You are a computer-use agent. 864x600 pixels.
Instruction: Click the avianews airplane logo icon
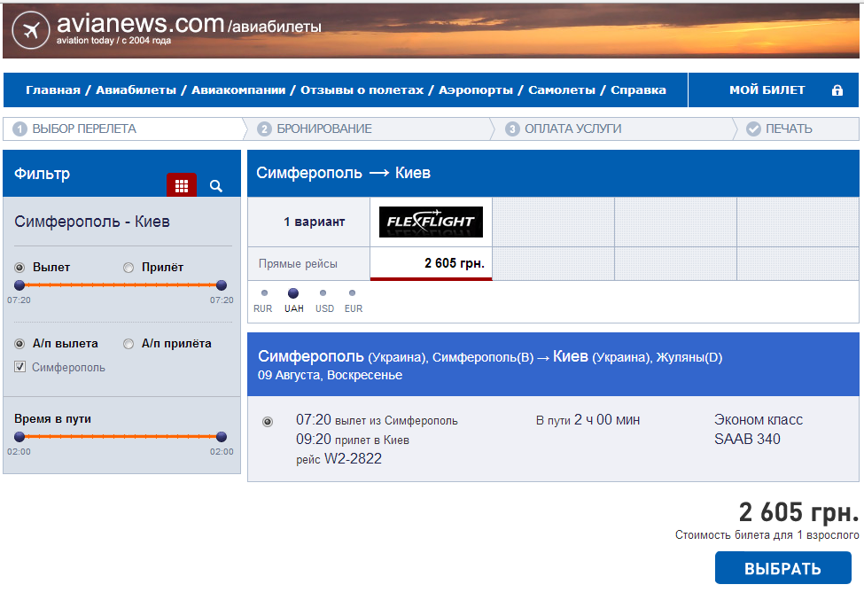click(x=32, y=30)
